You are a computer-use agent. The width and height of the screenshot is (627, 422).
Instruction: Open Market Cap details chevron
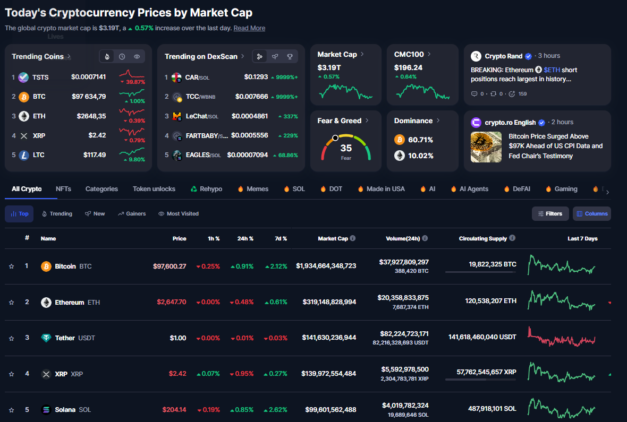point(362,54)
